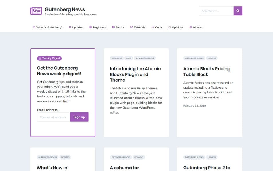Open the A schema for article title
The image size is (273, 171).
124,168
